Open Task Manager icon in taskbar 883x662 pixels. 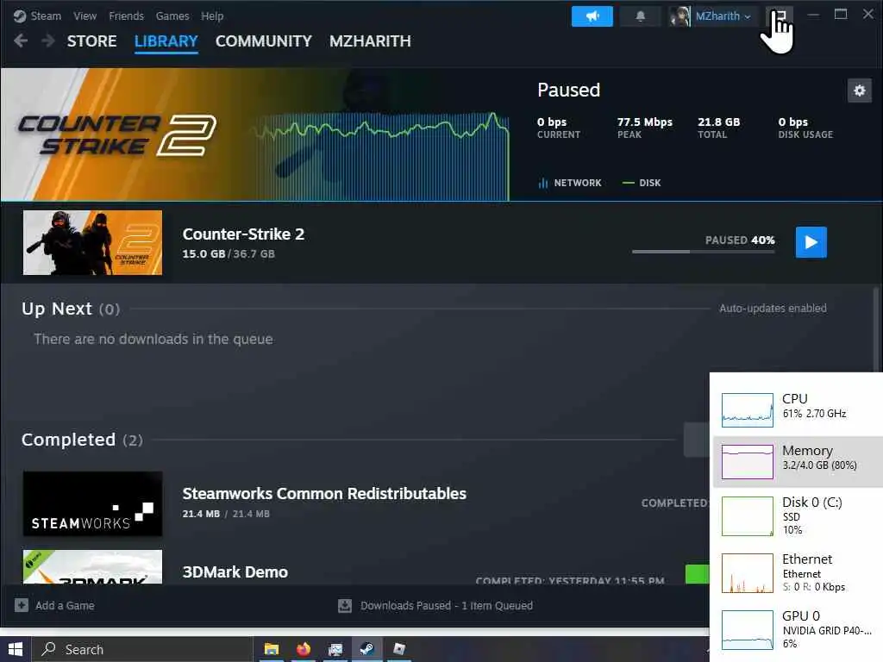click(x=335, y=649)
